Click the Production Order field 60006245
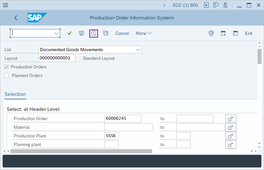 click(123, 119)
